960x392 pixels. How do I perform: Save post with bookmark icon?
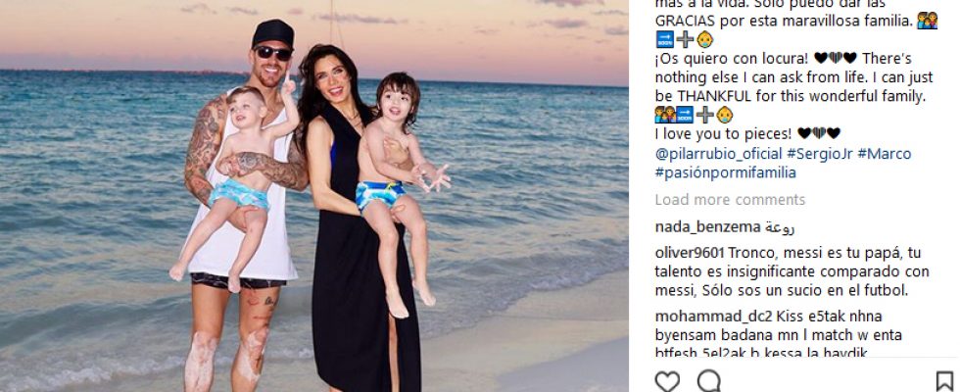click(x=944, y=381)
